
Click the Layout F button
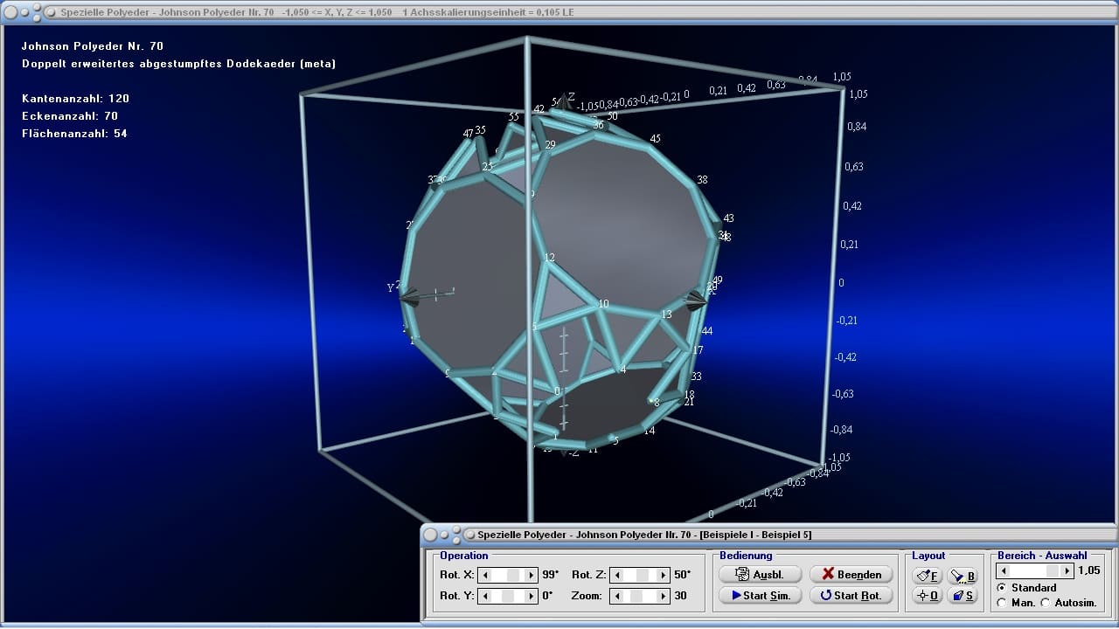pos(928,576)
